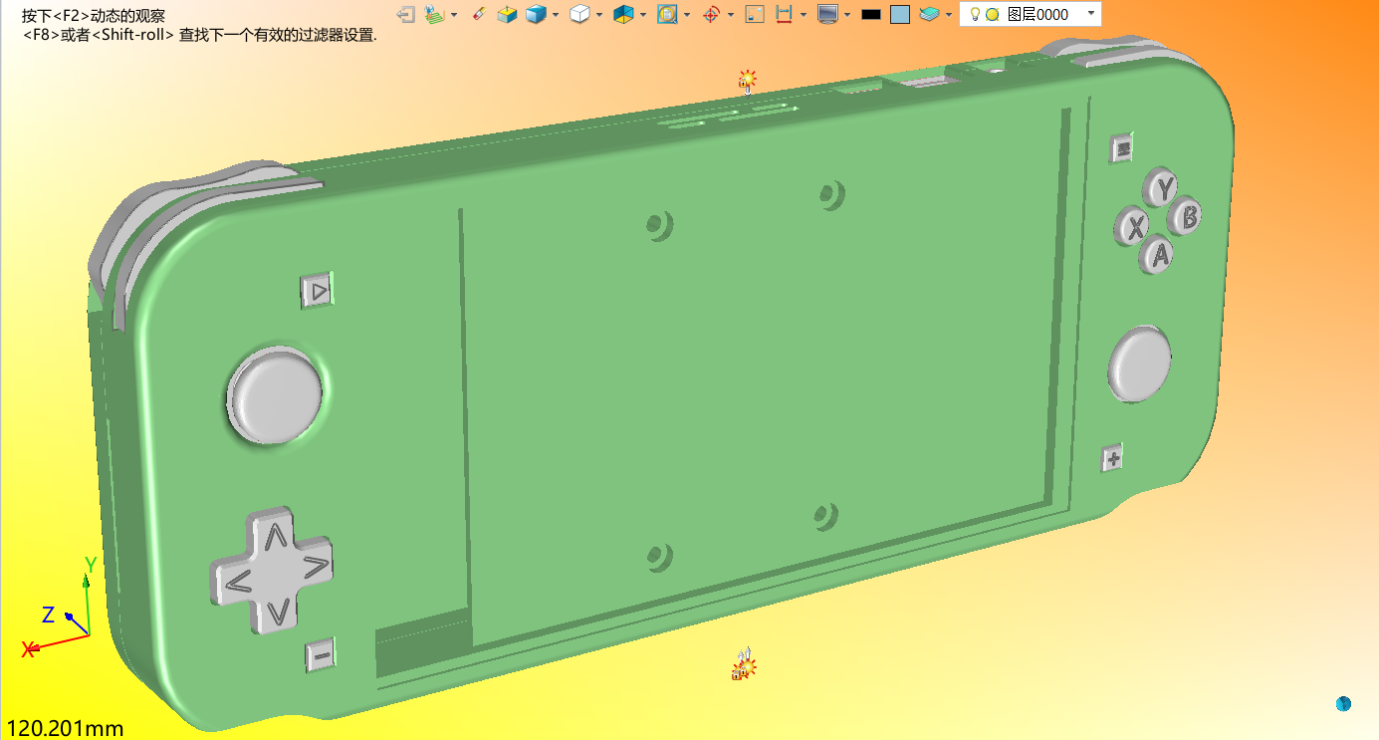
Task: Click the 120.201mm scale readout
Action: point(66,728)
